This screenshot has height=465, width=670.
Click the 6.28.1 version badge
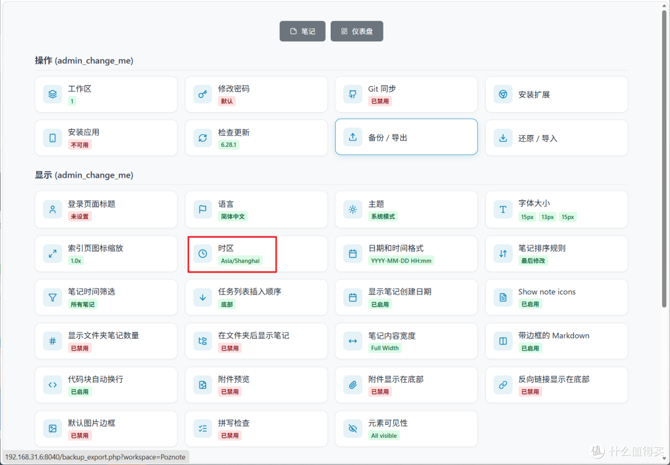pyautogui.click(x=228, y=145)
